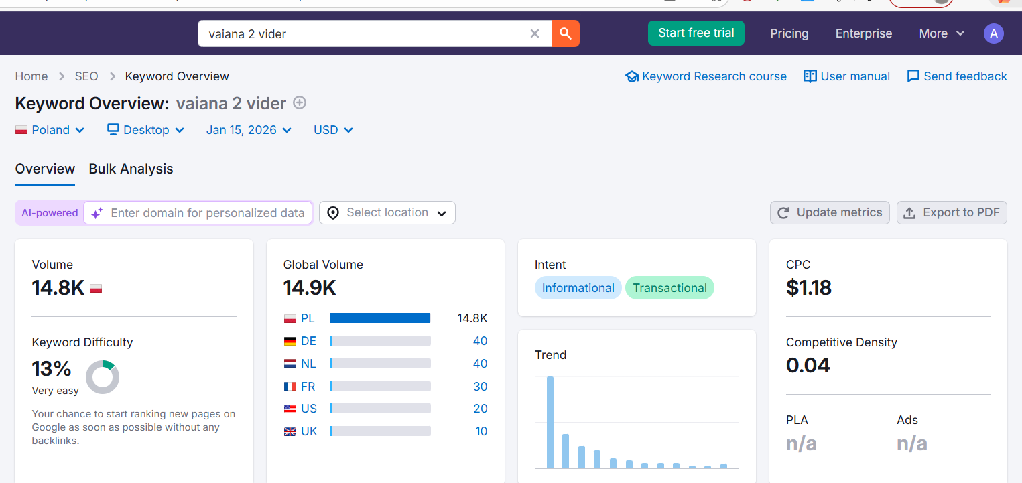
Task: Click the tallest bar in Trend chart
Action: [x=550, y=422]
